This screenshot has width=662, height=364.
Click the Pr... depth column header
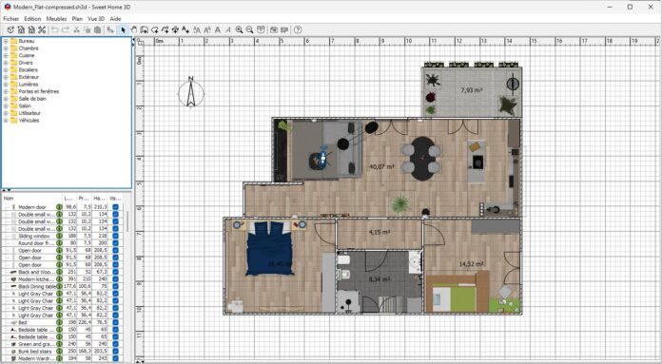click(x=84, y=198)
